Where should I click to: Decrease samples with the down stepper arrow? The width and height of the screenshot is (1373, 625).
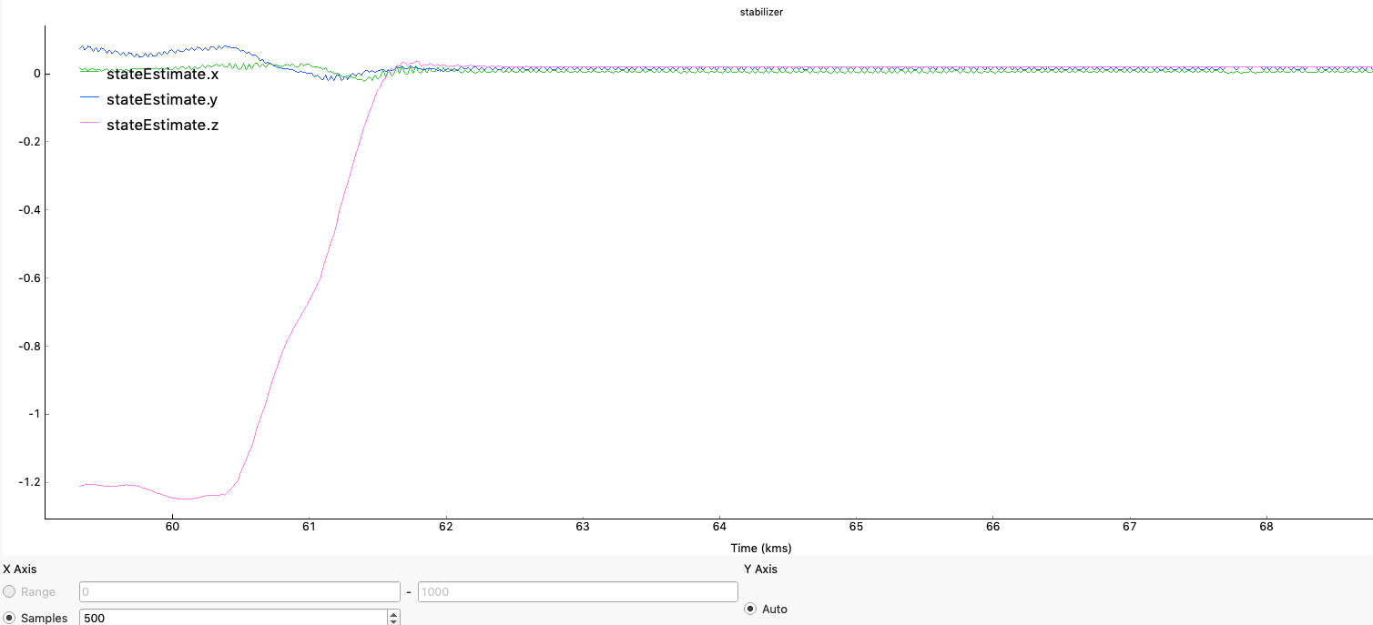click(393, 621)
